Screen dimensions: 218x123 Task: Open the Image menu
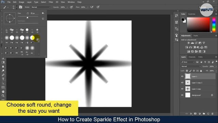click(21, 2)
